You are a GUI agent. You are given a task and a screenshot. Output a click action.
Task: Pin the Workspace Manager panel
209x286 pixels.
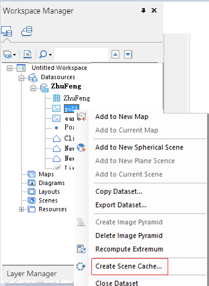pos(143,10)
